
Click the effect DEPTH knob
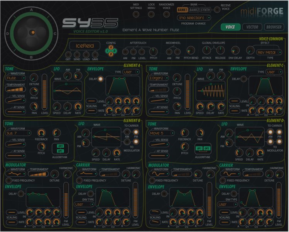point(250,50)
